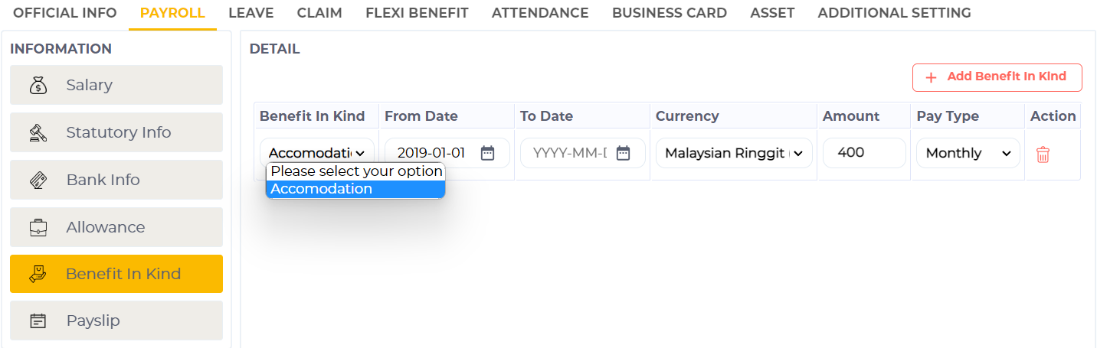
Task: Click the Bank Info icon
Action: [x=38, y=180]
